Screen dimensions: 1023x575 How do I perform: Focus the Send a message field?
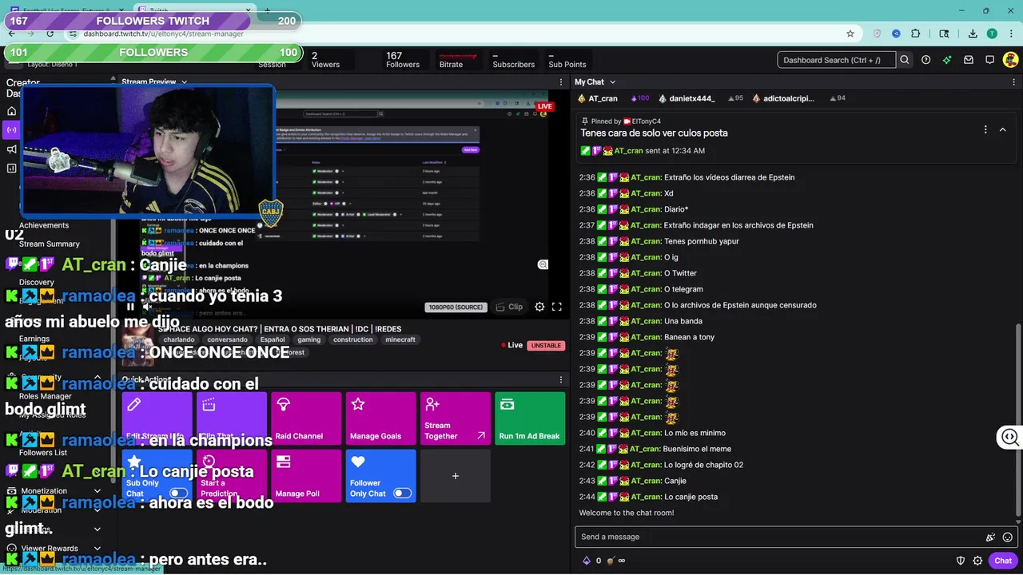pyautogui.click(x=780, y=537)
